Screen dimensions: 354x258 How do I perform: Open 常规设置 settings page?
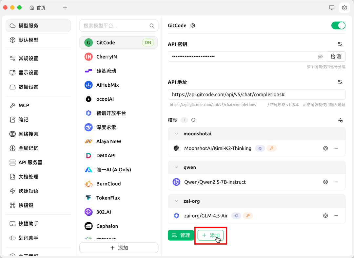click(38, 59)
